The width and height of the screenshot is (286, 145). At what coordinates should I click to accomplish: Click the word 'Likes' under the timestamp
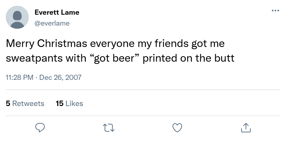(74, 103)
